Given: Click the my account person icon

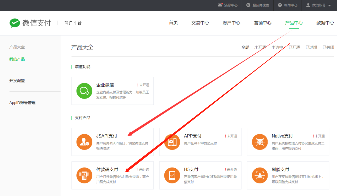Looking at the screenshot, I should pos(308,5).
